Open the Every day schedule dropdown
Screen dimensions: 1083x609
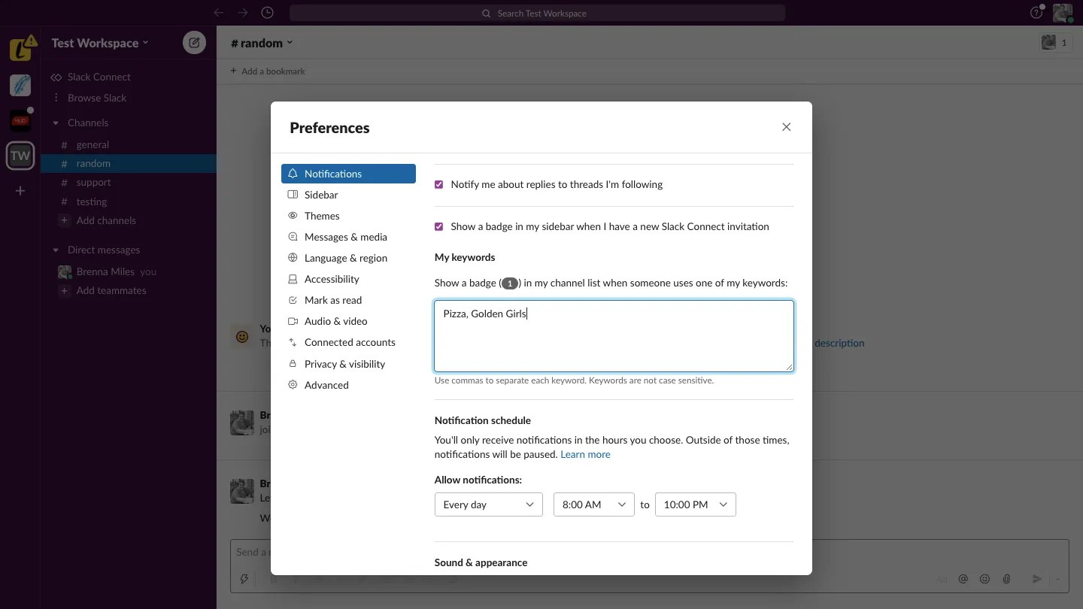[x=488, y=504]
